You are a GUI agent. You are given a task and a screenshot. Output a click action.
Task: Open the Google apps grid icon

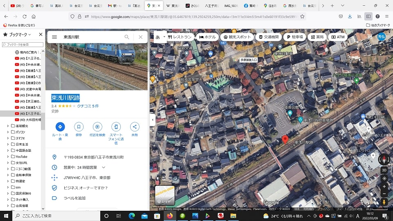(370, 36)
